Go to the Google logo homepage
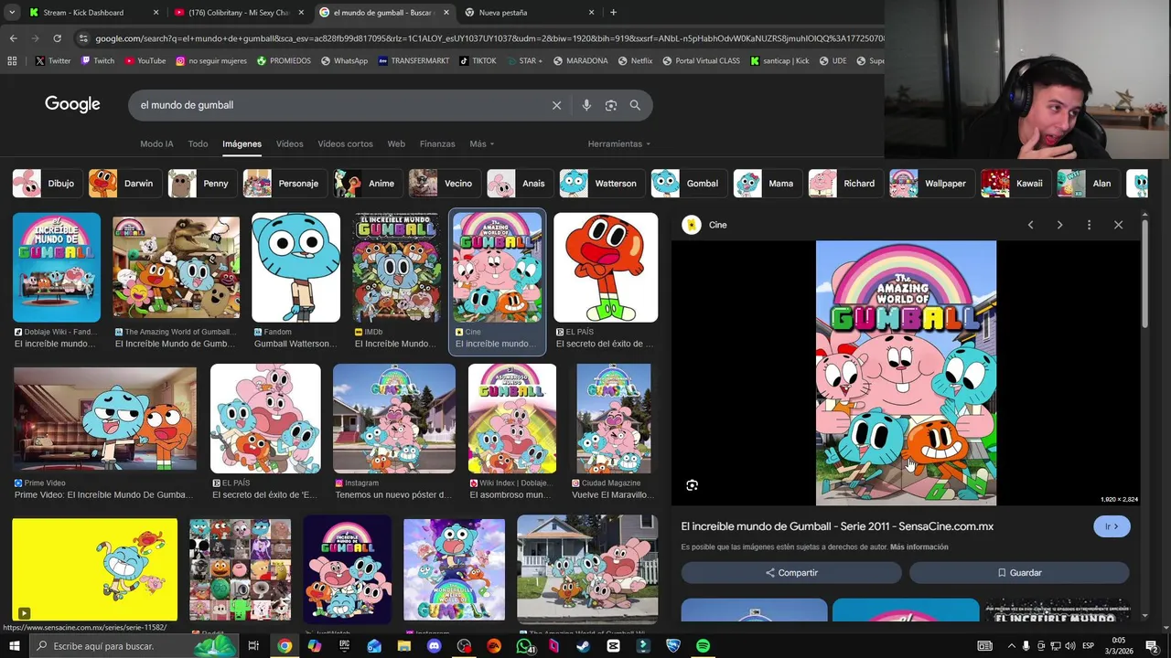This screenshot has height=658, width=1171. click(72, 104)
